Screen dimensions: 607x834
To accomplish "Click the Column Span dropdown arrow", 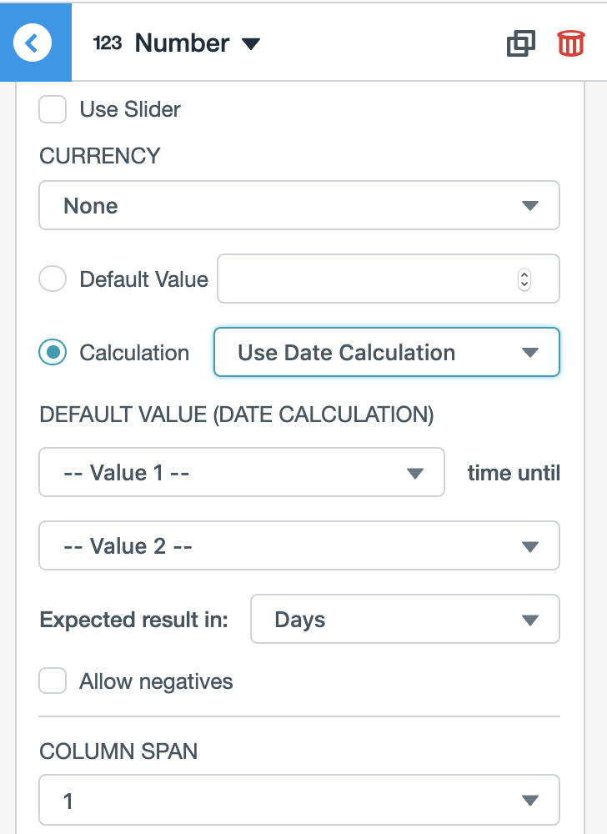I will point(531,798).
